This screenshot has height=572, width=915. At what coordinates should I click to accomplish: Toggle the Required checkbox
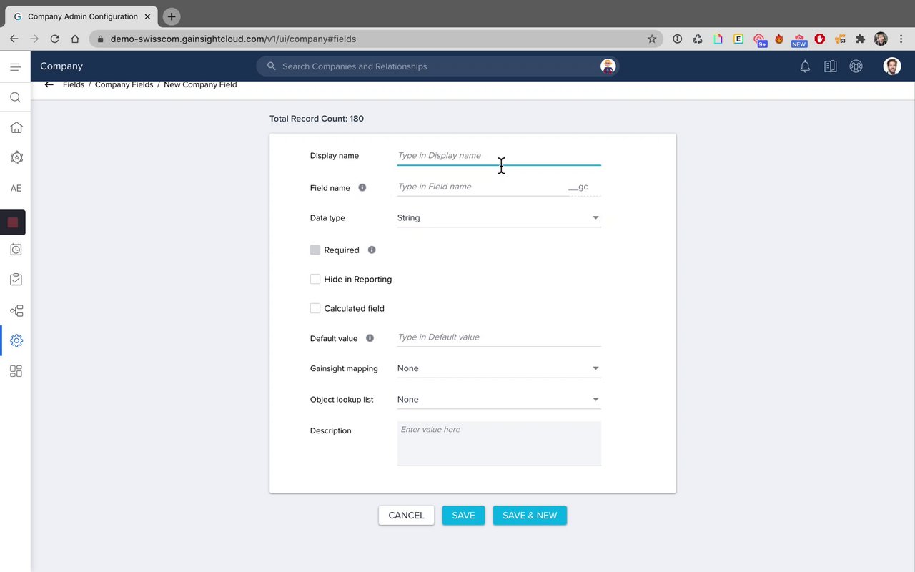tap(315, 250)
